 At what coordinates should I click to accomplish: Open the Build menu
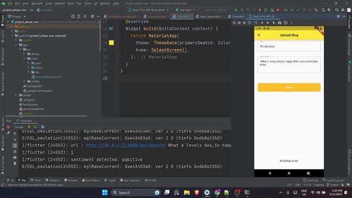click(71, 3)
